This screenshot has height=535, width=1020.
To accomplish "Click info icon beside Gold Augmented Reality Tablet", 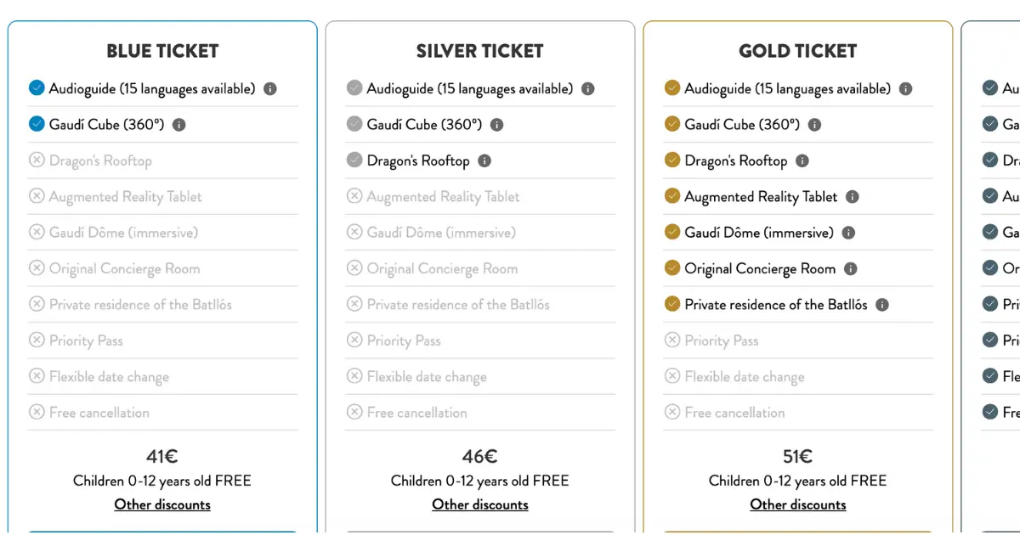I will point(853,197).
